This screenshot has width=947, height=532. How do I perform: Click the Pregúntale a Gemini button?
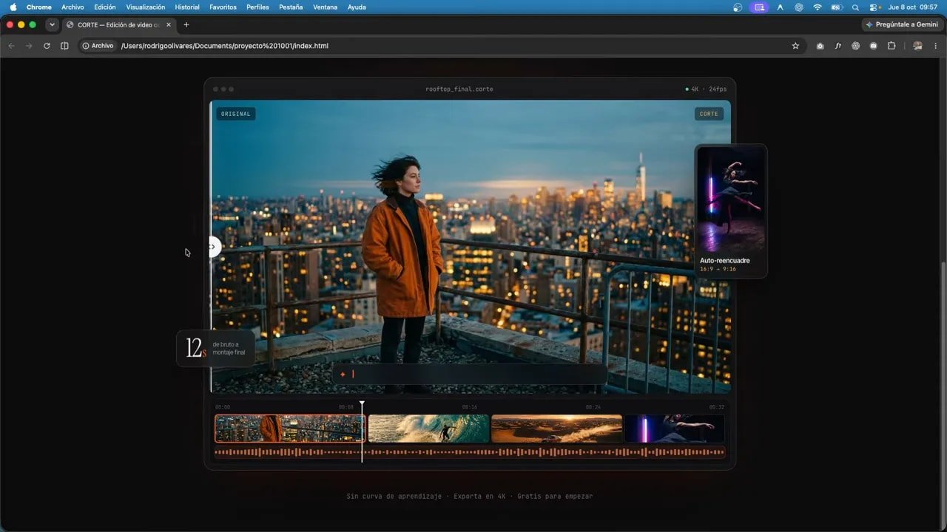pyautogui.click(x=902, y=24)
